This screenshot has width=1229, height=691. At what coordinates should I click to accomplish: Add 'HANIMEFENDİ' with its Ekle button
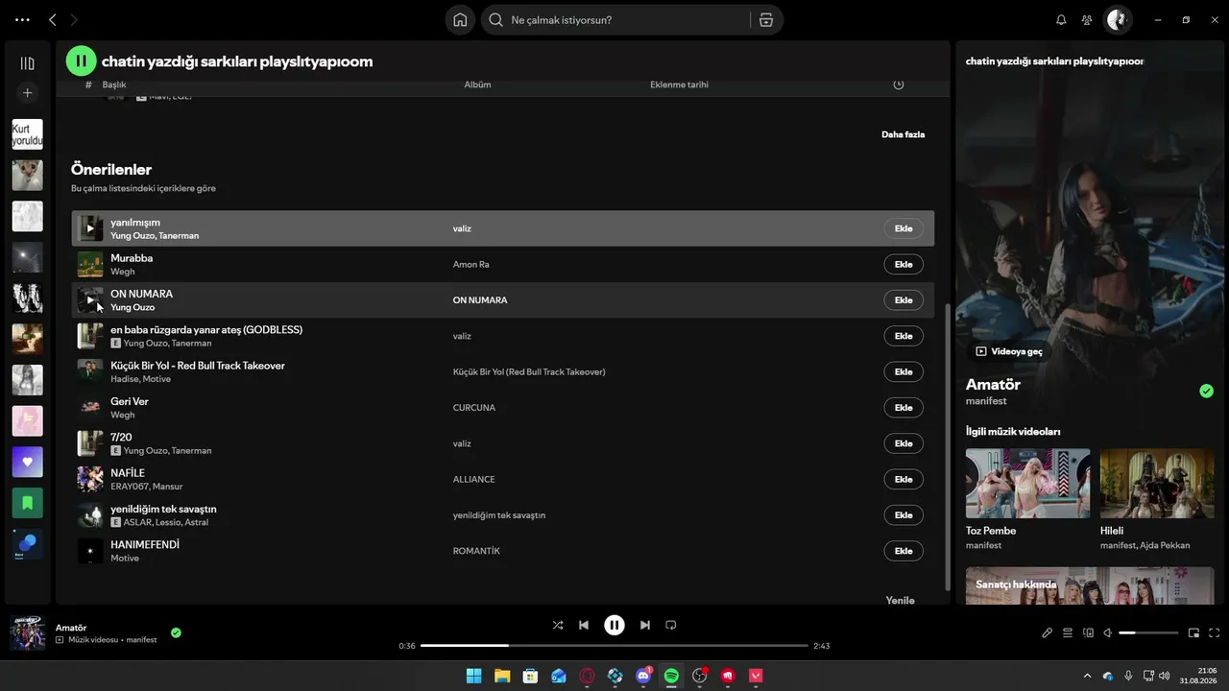point(904,551)
